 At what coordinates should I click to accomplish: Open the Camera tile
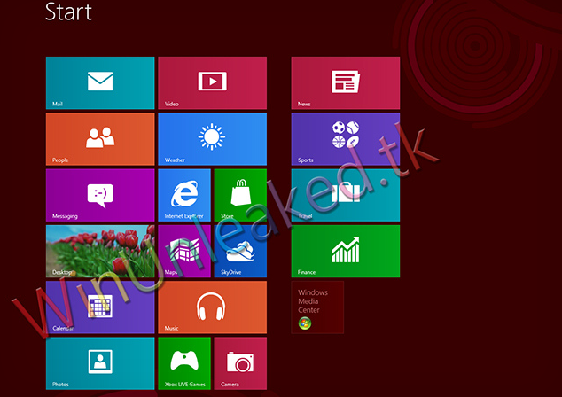point(240,362)
